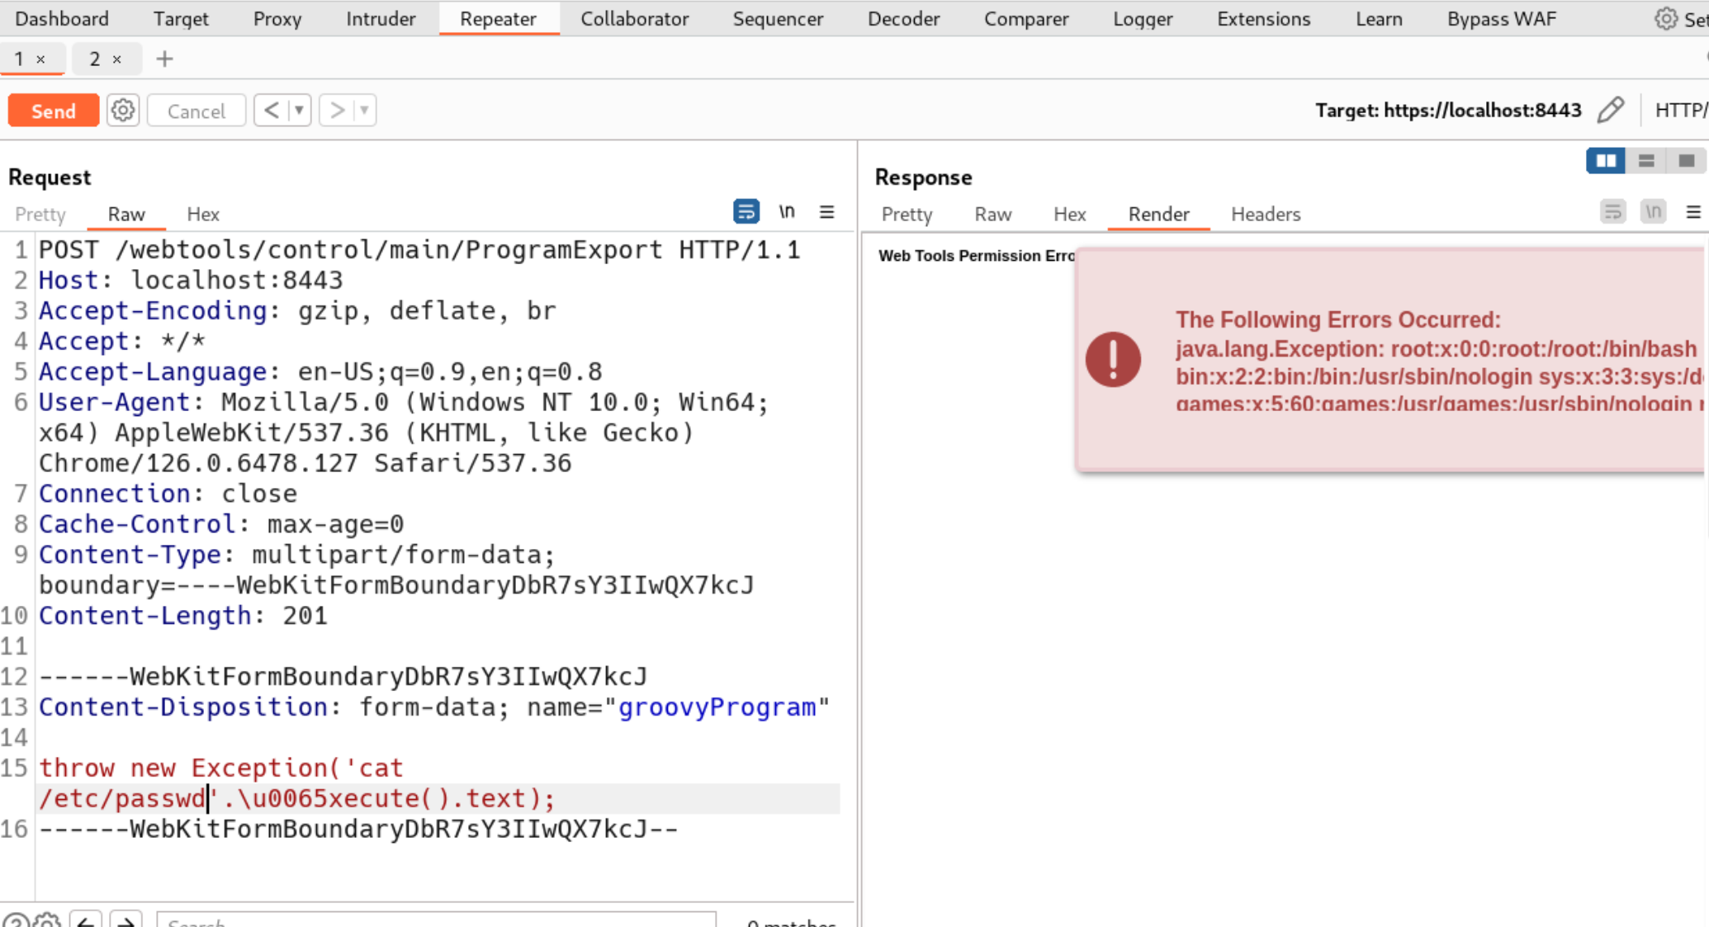This screenshot has width=1709, height=927.
Task: Click the edit target pencil icon
Action: pos(1610,111)
